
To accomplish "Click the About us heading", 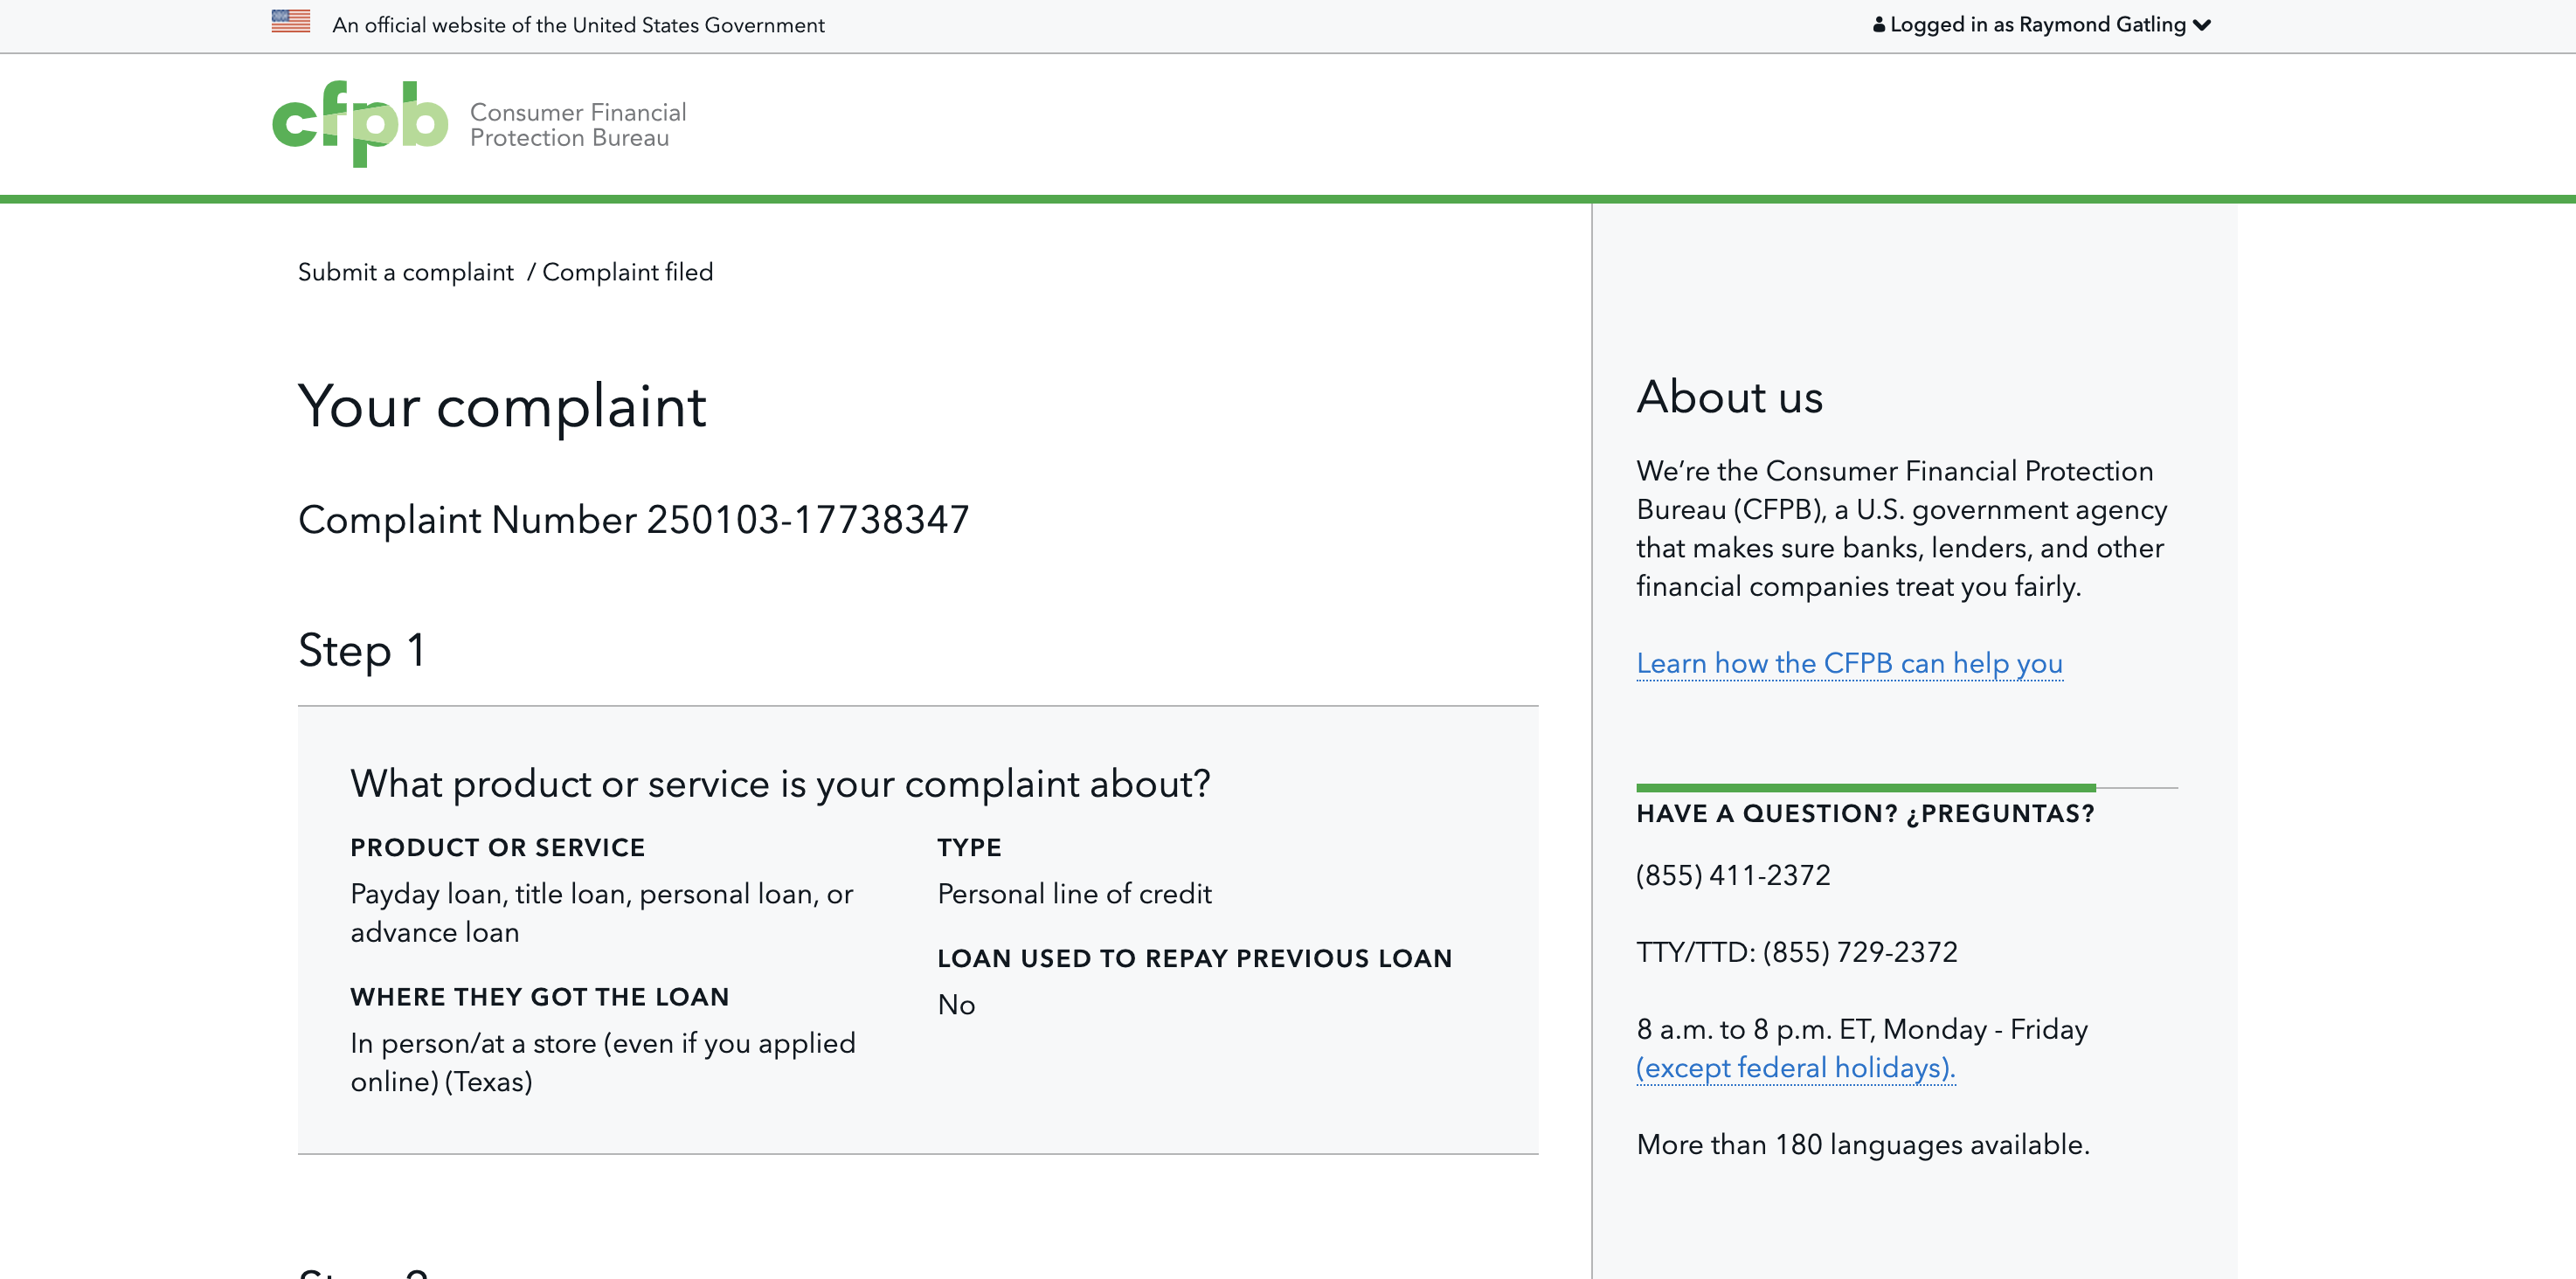I will coord(1729,397).
